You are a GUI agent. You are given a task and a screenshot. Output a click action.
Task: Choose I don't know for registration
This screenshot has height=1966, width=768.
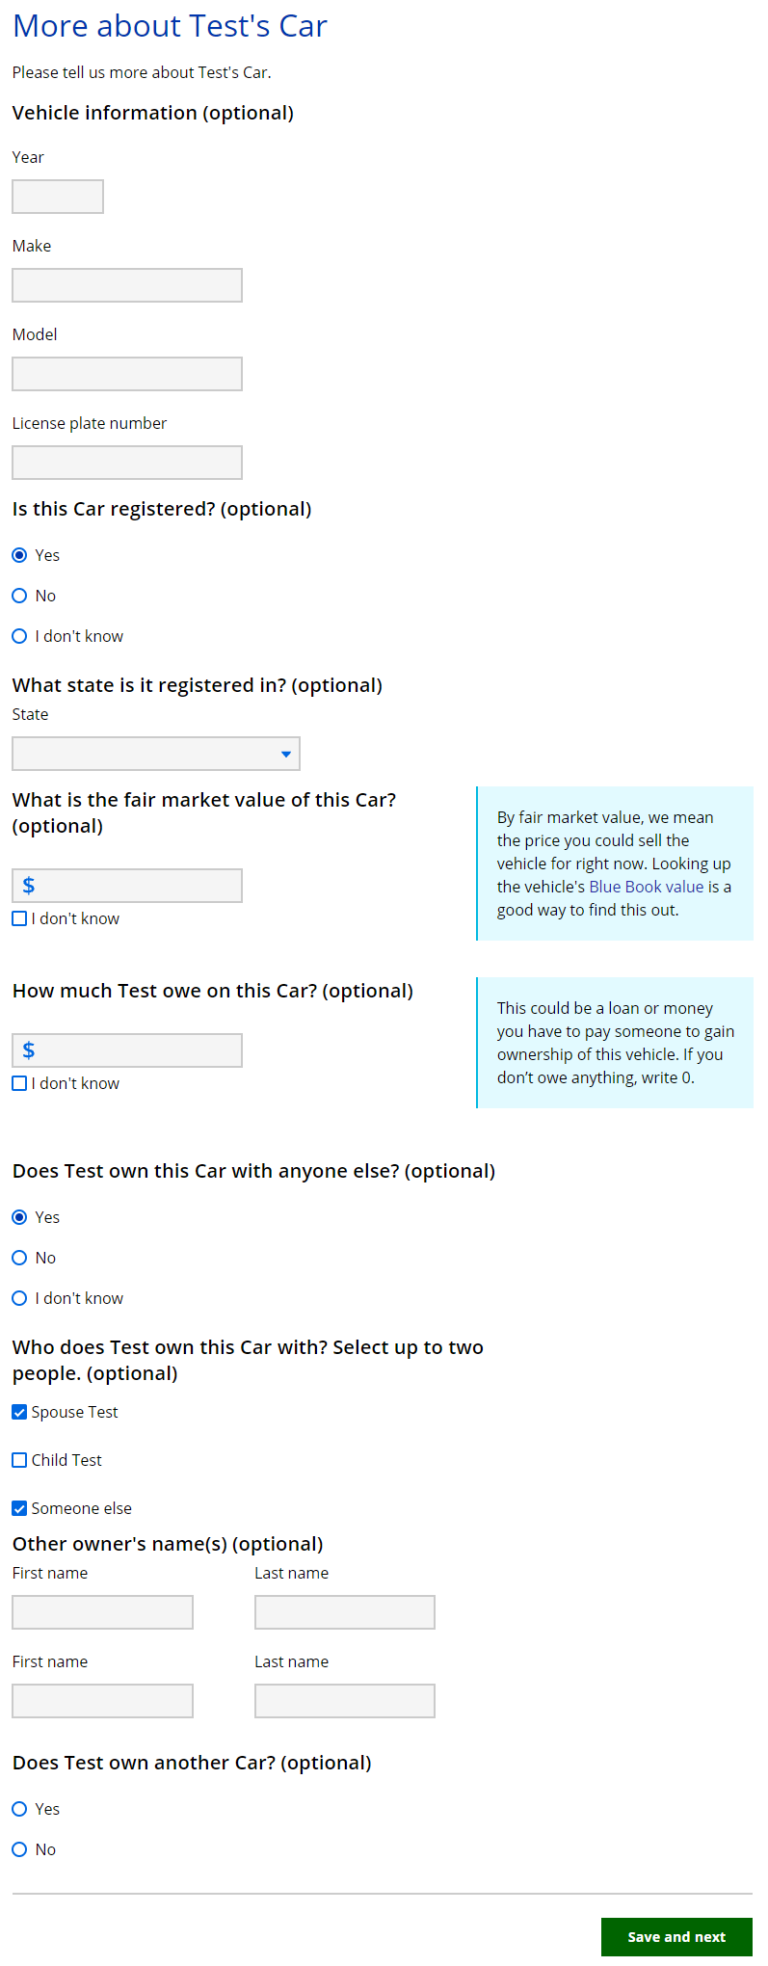point(19,636)
